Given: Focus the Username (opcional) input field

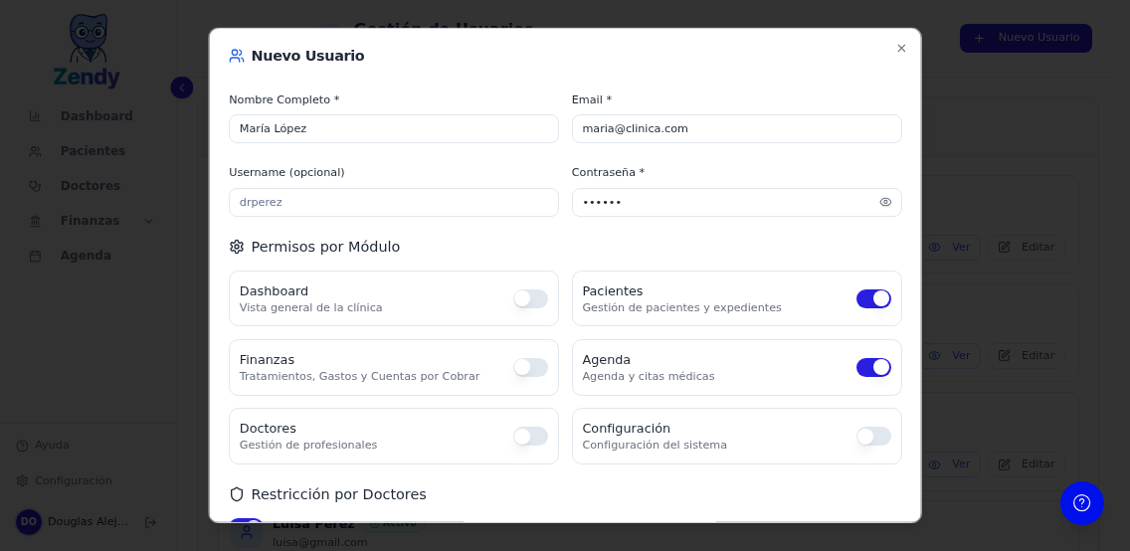Looking at the screenshot, I should (x=393, y=202).
